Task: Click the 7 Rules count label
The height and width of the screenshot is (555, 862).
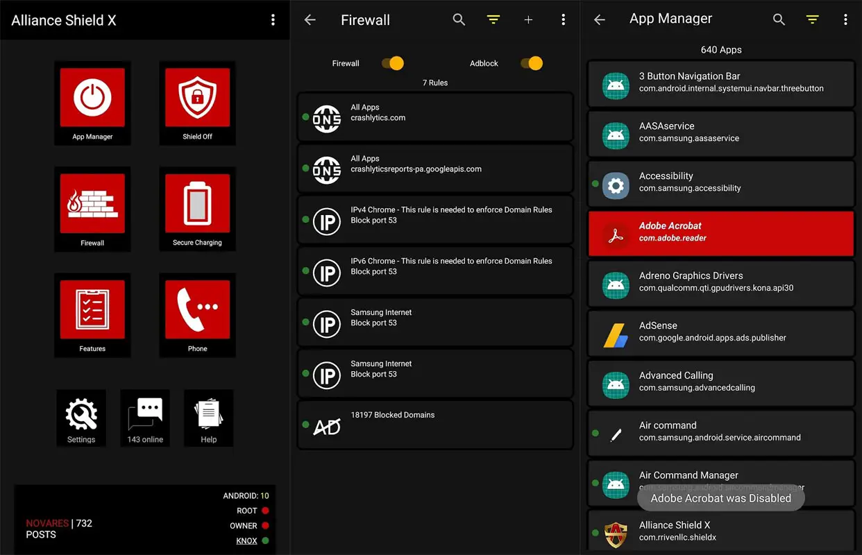Action: (435, 83)
